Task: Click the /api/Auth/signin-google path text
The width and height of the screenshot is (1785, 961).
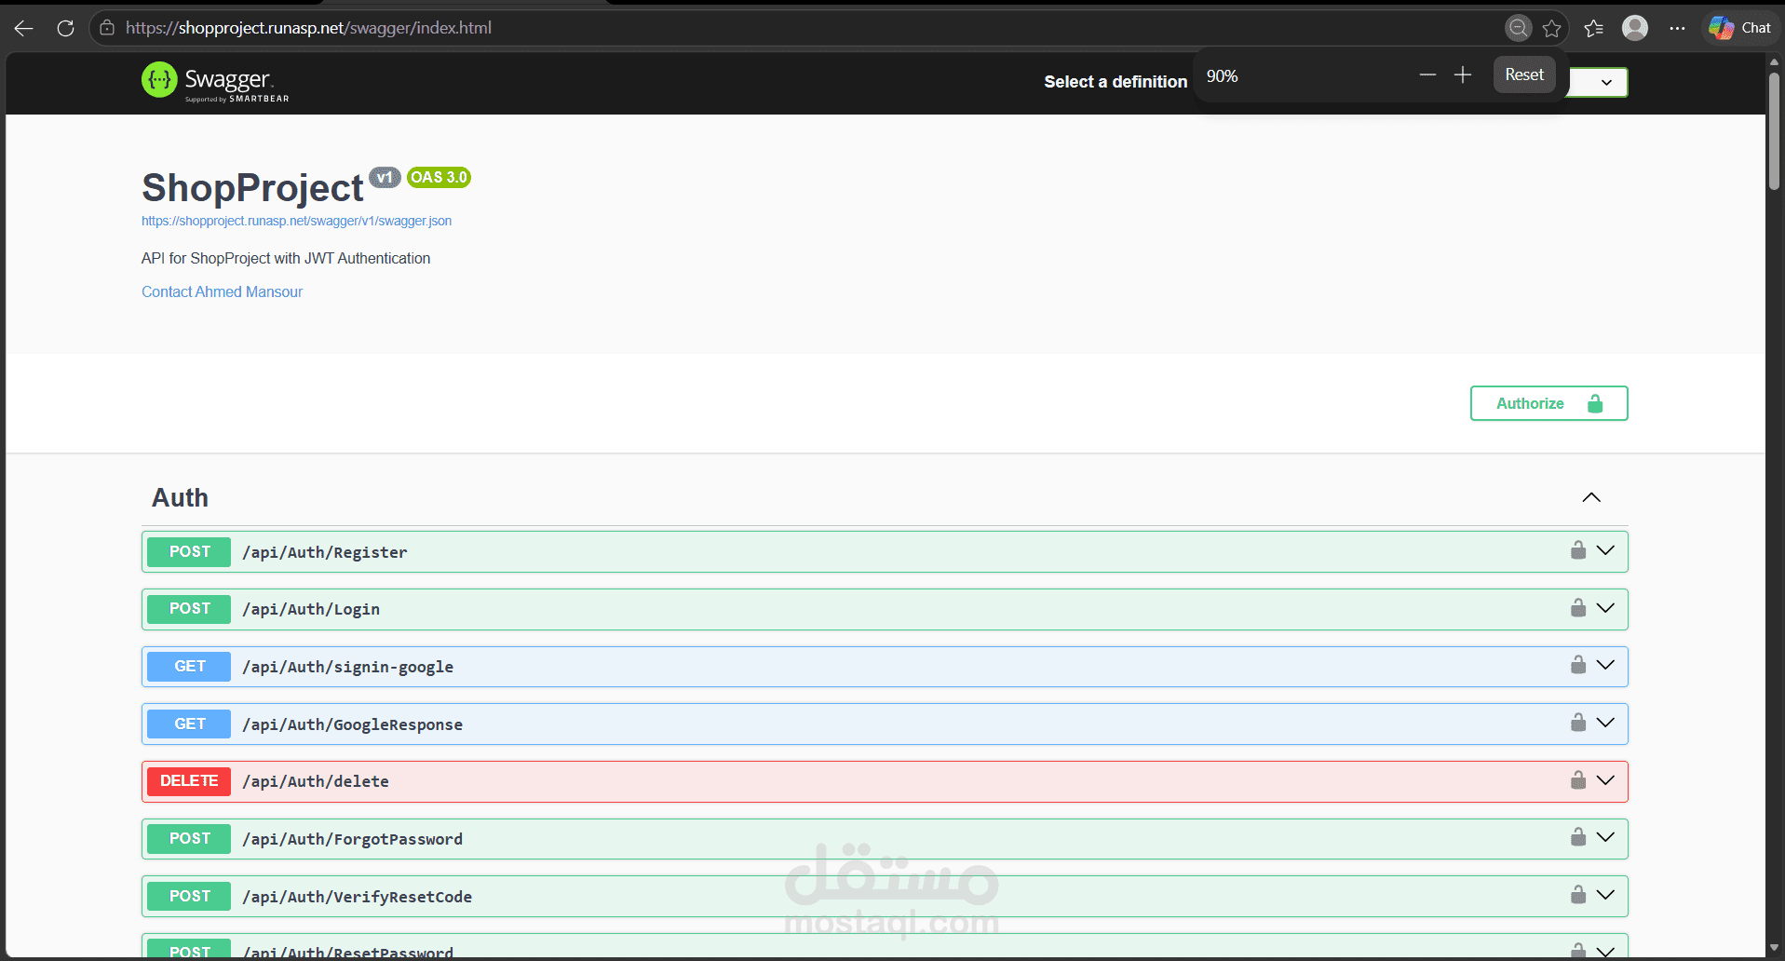Action: [348, 667]
